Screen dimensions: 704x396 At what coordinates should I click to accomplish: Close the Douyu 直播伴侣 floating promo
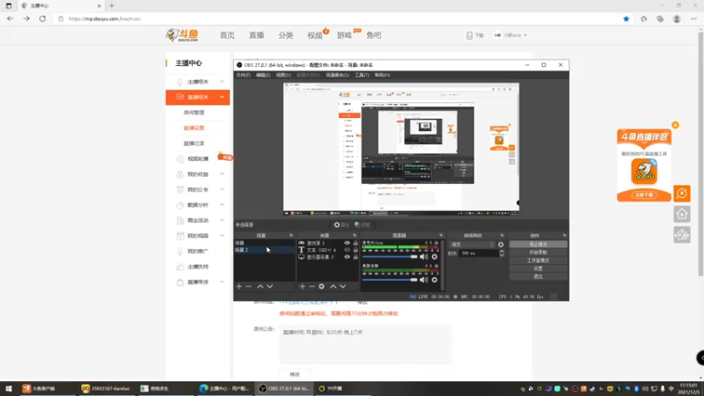675,125
